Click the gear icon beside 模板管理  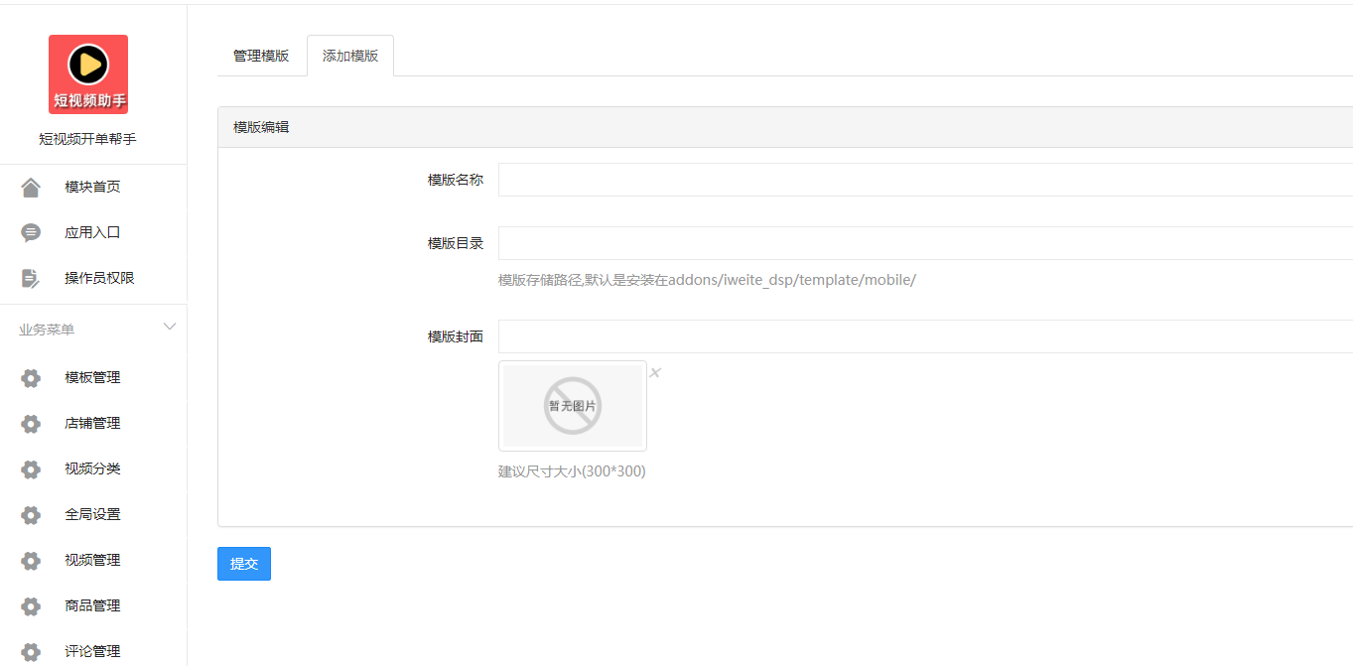pyautogui.click(x=31, y=378)
